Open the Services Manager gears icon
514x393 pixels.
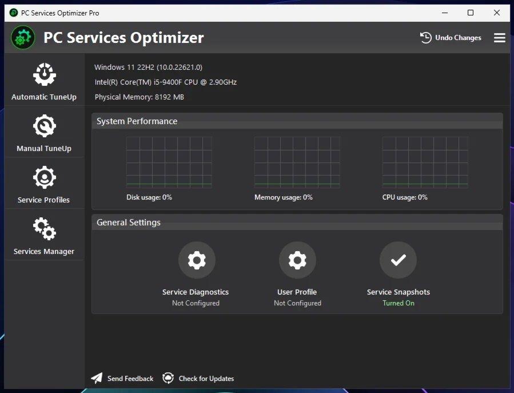pos(44,229)
